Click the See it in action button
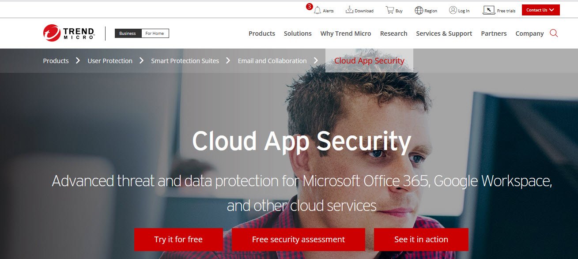Viewport: 578px width, 259px height. coord(421,240)
